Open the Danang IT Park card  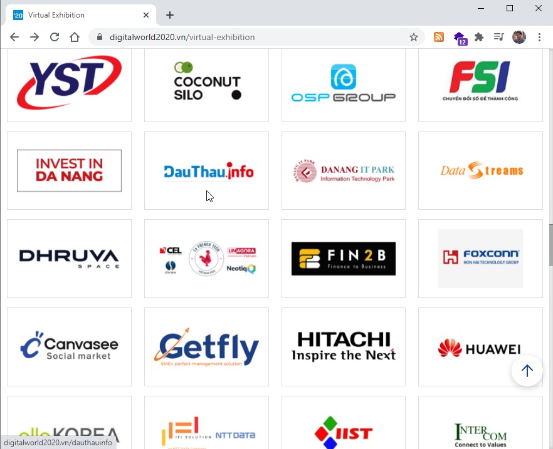(x=344, y=171)
